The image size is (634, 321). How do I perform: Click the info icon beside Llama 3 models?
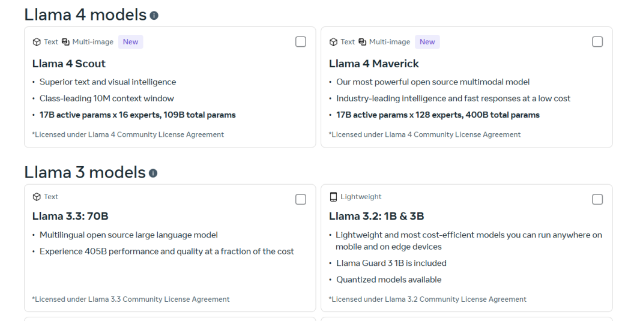pyautogui.click(x=153, y=173)
